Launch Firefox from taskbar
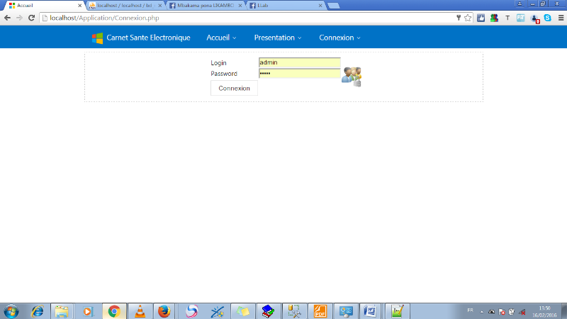Screen dimensions: 567x319 [x=164, y=311]
